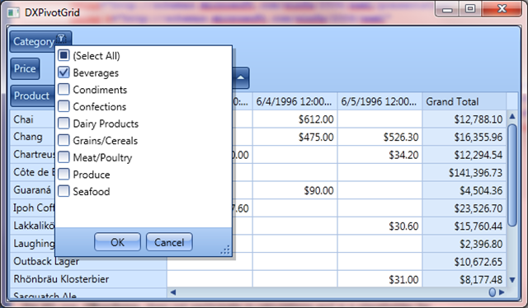Image resolution: width=528 pixels, height=308 pixels.
Task: Close the DXPivotGrid window
Action: 502,9
